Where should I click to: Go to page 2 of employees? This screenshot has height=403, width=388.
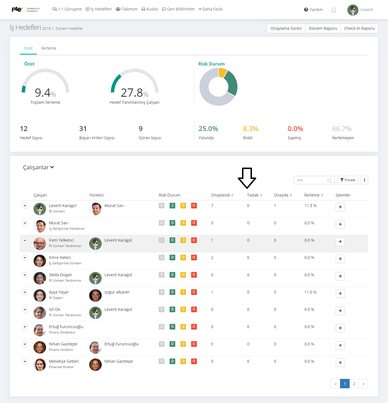pyautogui.click(x=354, y=384)
